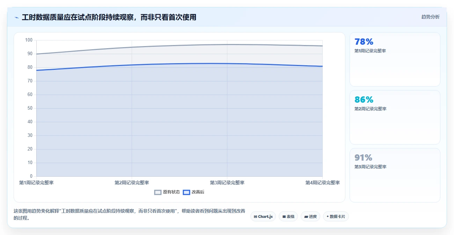The height and width of the screenshot is (235, 454).
Task: Click the 趋势分析 label in header
Action: [430, 17]
